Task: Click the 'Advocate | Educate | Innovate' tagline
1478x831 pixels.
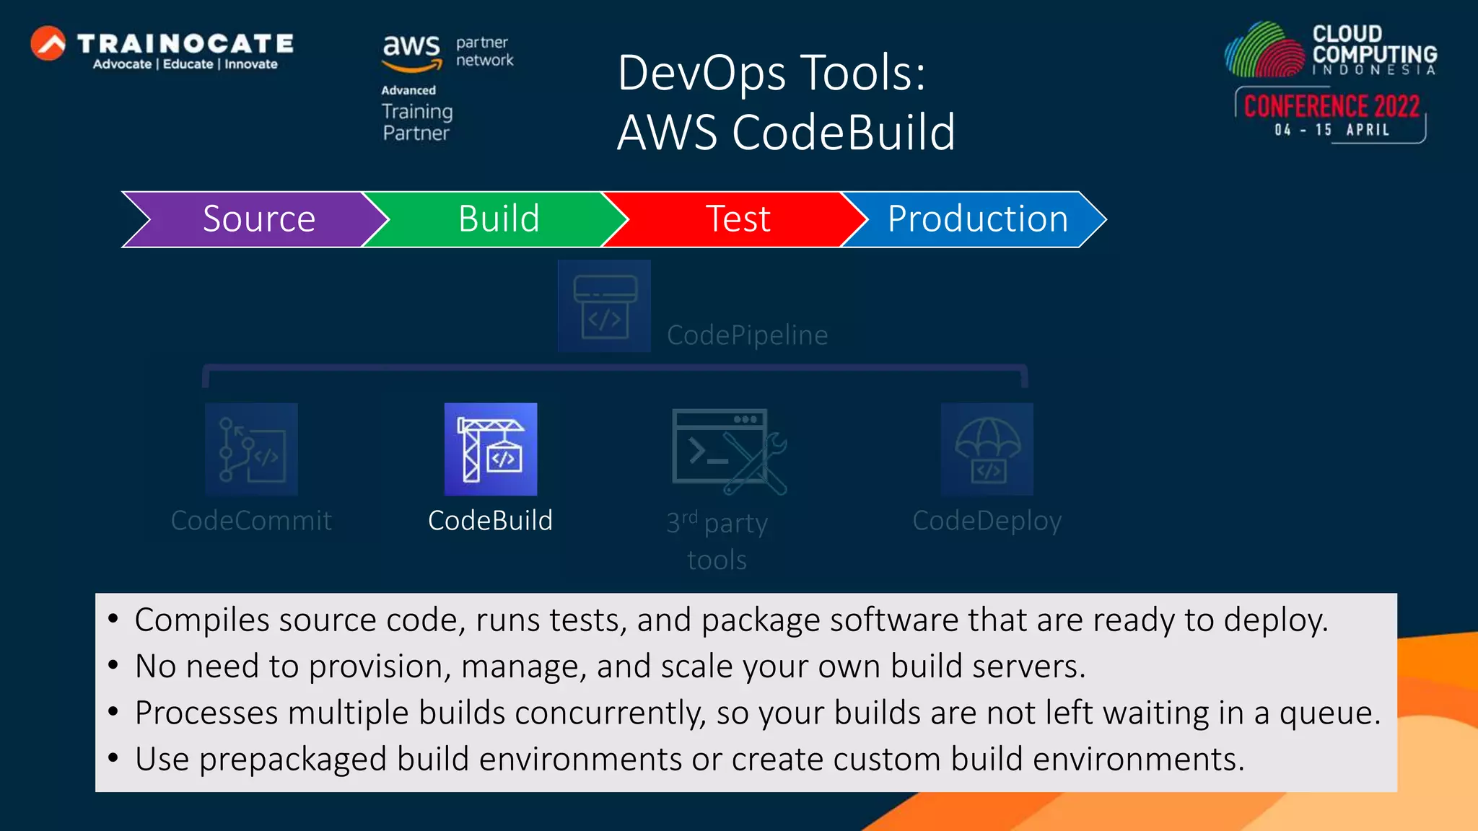Action: pyautogui.click(x=185, y=64)
